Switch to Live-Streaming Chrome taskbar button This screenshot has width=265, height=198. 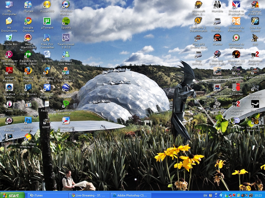pos(89,195)
